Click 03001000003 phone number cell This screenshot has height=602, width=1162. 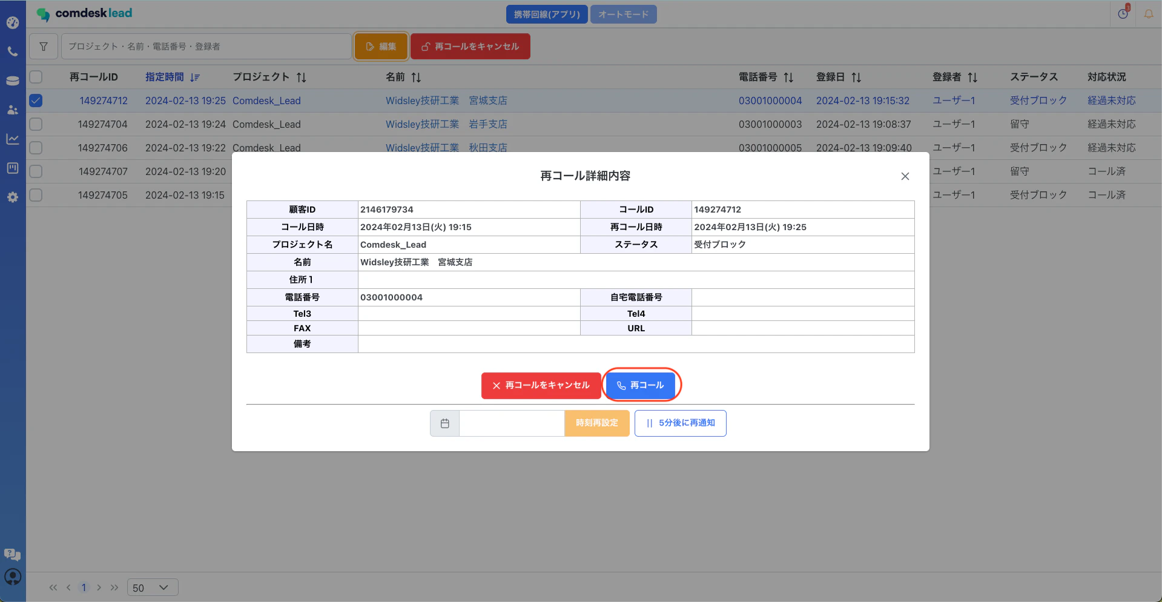[x=770, y=124]
